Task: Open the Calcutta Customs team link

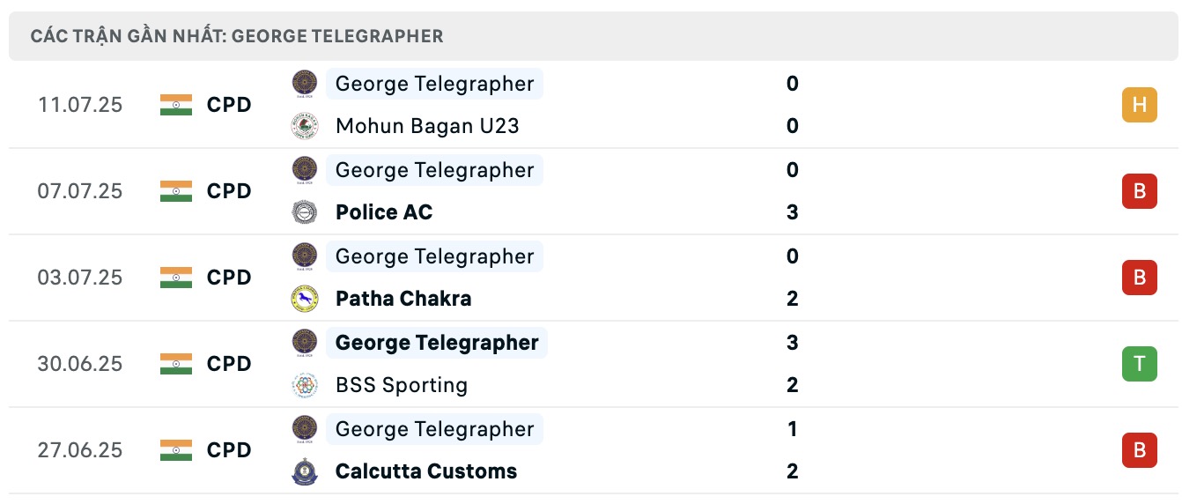Action: tap(426, 471)
